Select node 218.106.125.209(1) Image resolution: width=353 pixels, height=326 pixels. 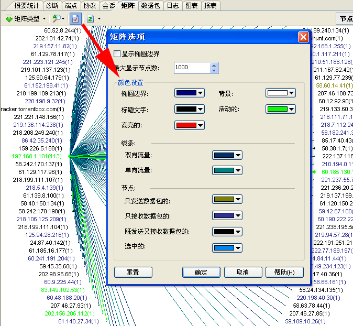(x=41, y=219)
